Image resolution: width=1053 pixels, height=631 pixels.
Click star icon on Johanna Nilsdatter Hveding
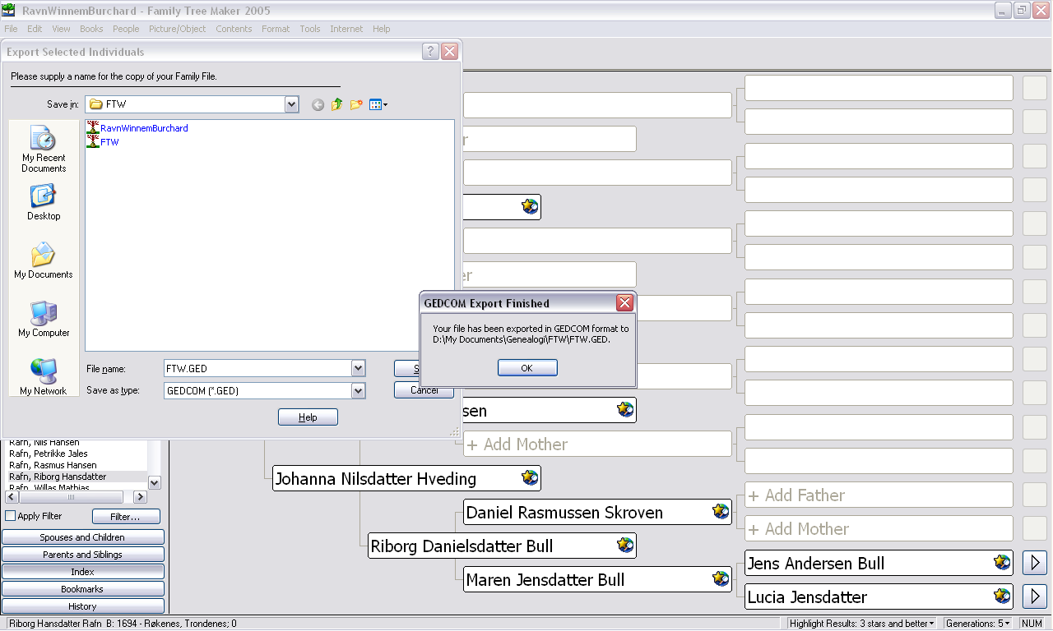click(530, 477)
